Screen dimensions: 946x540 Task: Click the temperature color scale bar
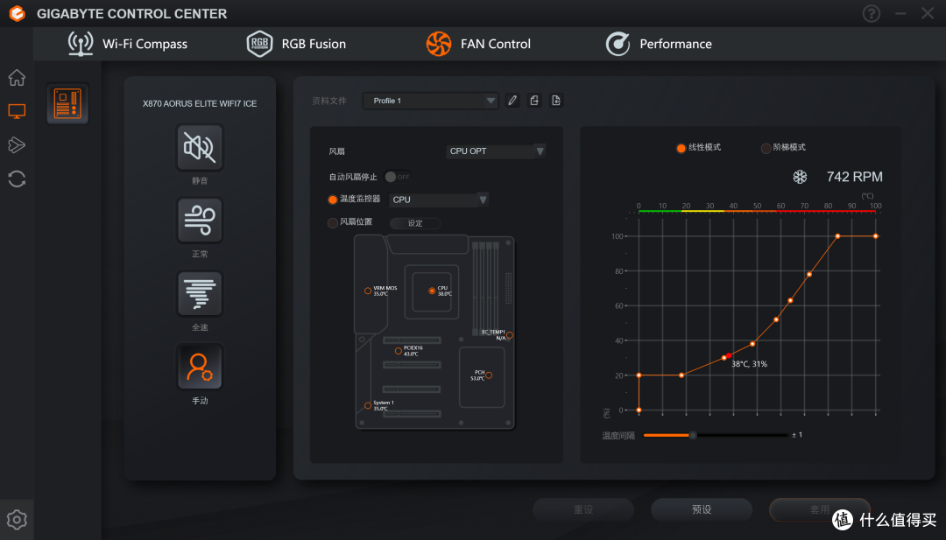coord(757,212)
